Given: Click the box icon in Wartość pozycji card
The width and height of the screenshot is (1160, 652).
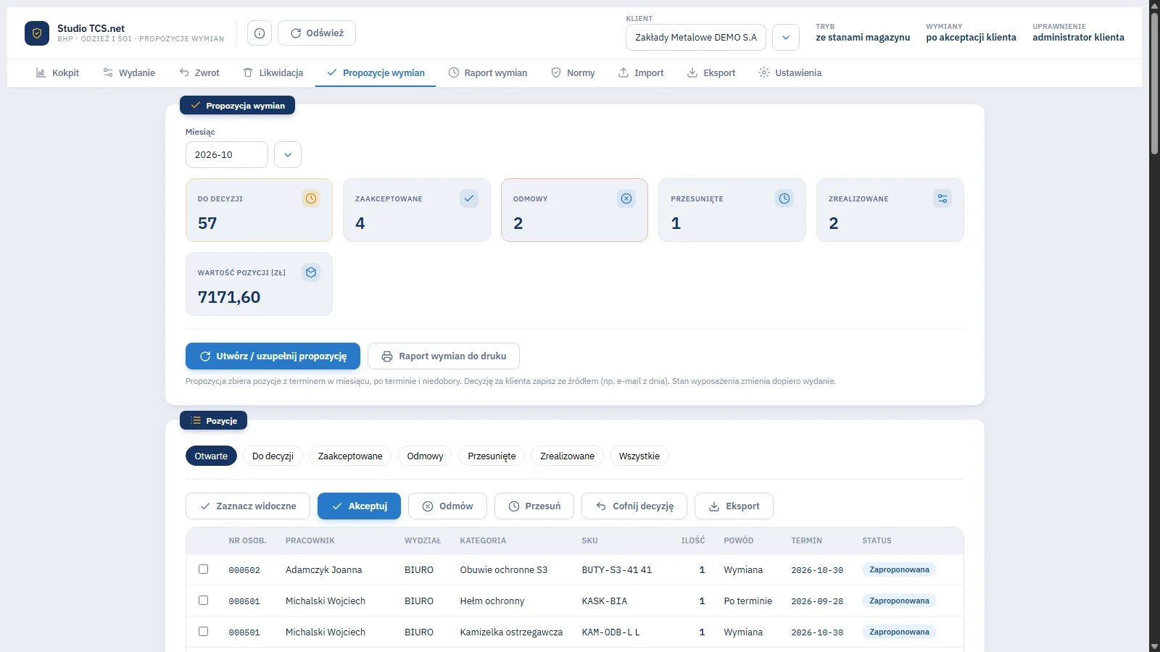Looking at the screenshot, I should click(311, 272).
